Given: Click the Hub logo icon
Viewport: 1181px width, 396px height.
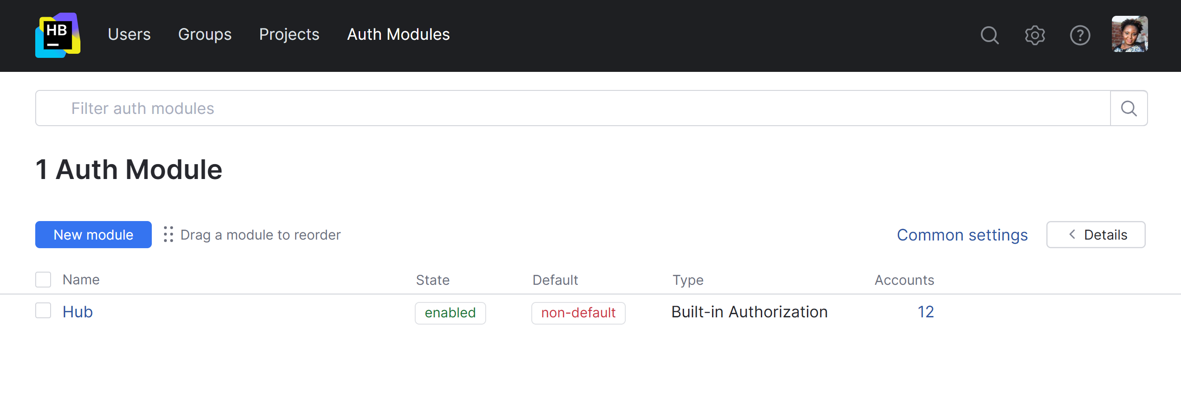Looking at the screenshot, I should point(58,35).
